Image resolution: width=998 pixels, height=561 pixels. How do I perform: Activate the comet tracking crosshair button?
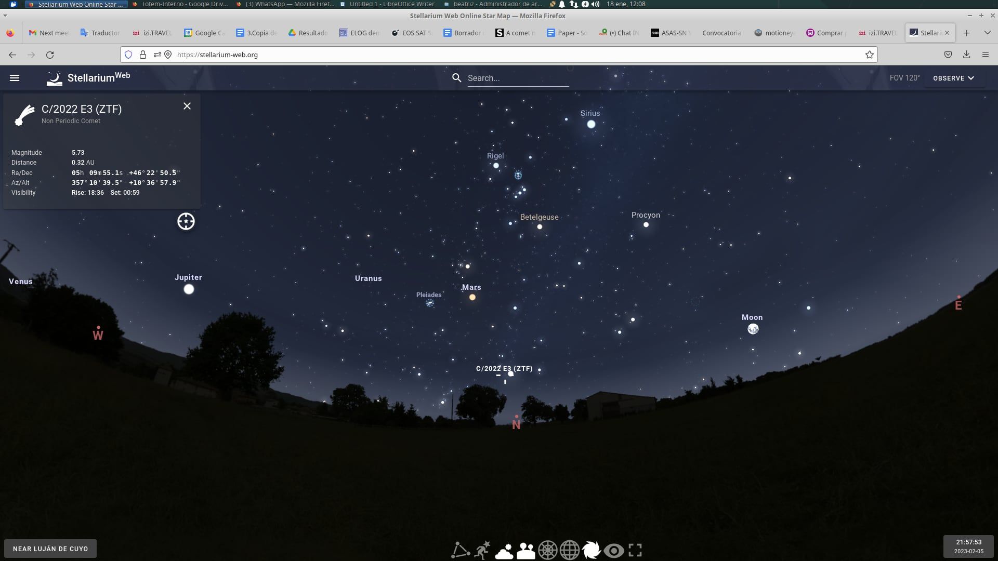tap(186, 221)
